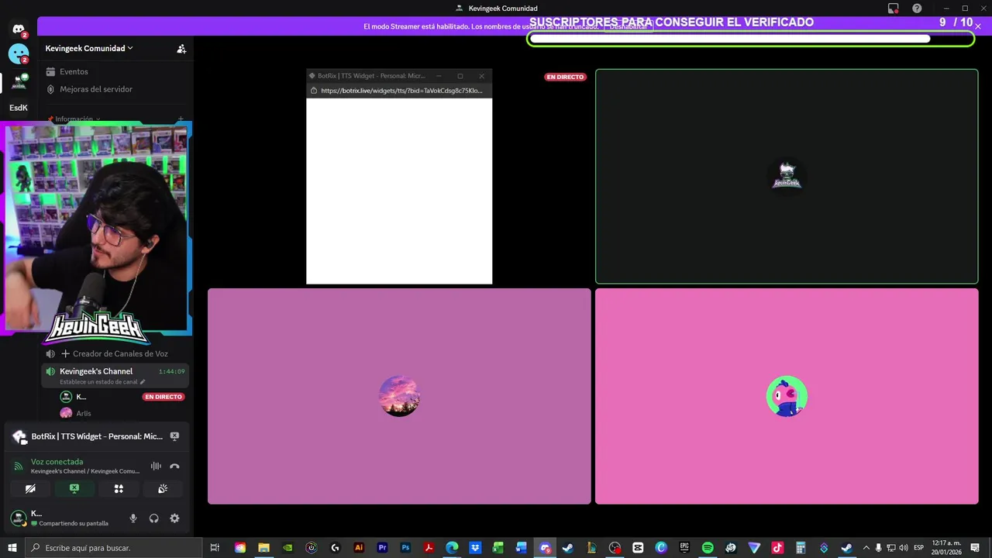Dismiss the streamer mode notice

[978, 26]
